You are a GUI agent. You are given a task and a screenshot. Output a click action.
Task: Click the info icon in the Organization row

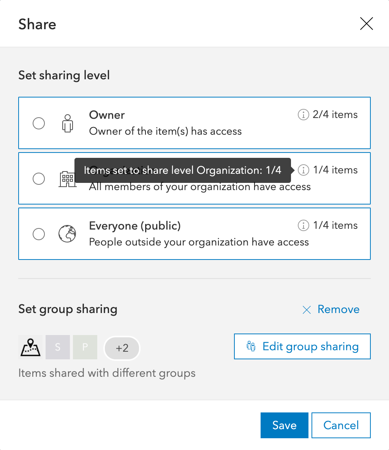pyautogui.click(x=303, y=170)
